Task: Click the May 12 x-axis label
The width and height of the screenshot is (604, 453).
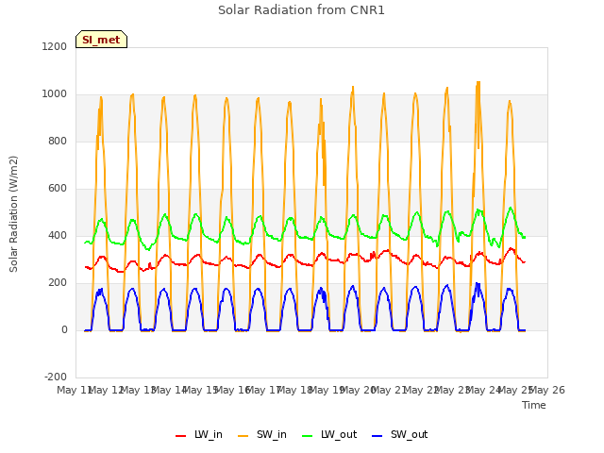Action: (106, 390)
